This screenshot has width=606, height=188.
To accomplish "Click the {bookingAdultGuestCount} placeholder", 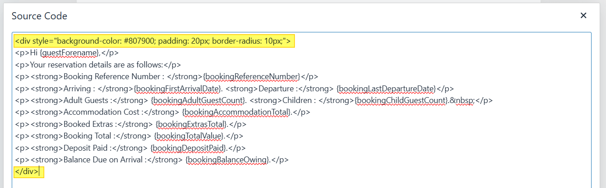I will tap(198, 100).
